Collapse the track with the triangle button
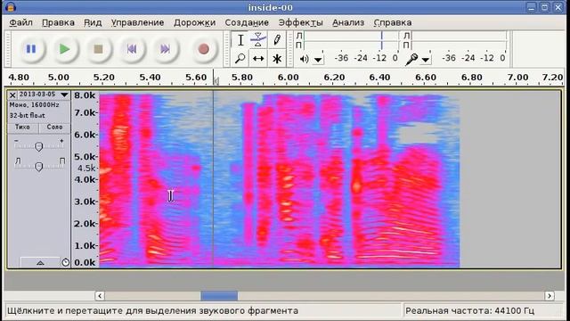This screenshot has height=321, width=570. (x=40, y=262)
